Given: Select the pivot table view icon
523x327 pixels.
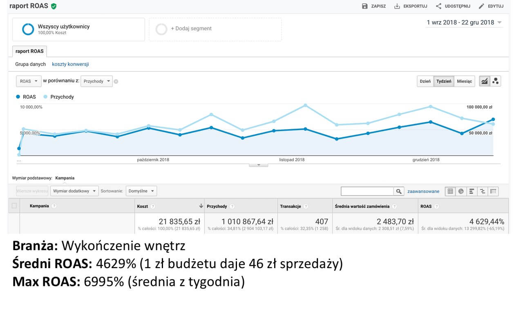Looking at the screenshot, I should pos(493,191).
